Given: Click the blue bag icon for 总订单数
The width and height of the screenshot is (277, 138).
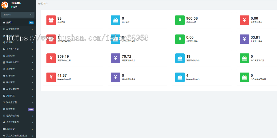Looking at the screenshot, I should (115, 20).
